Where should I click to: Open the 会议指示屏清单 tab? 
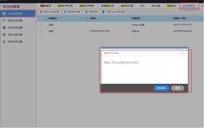pos(87,6)
